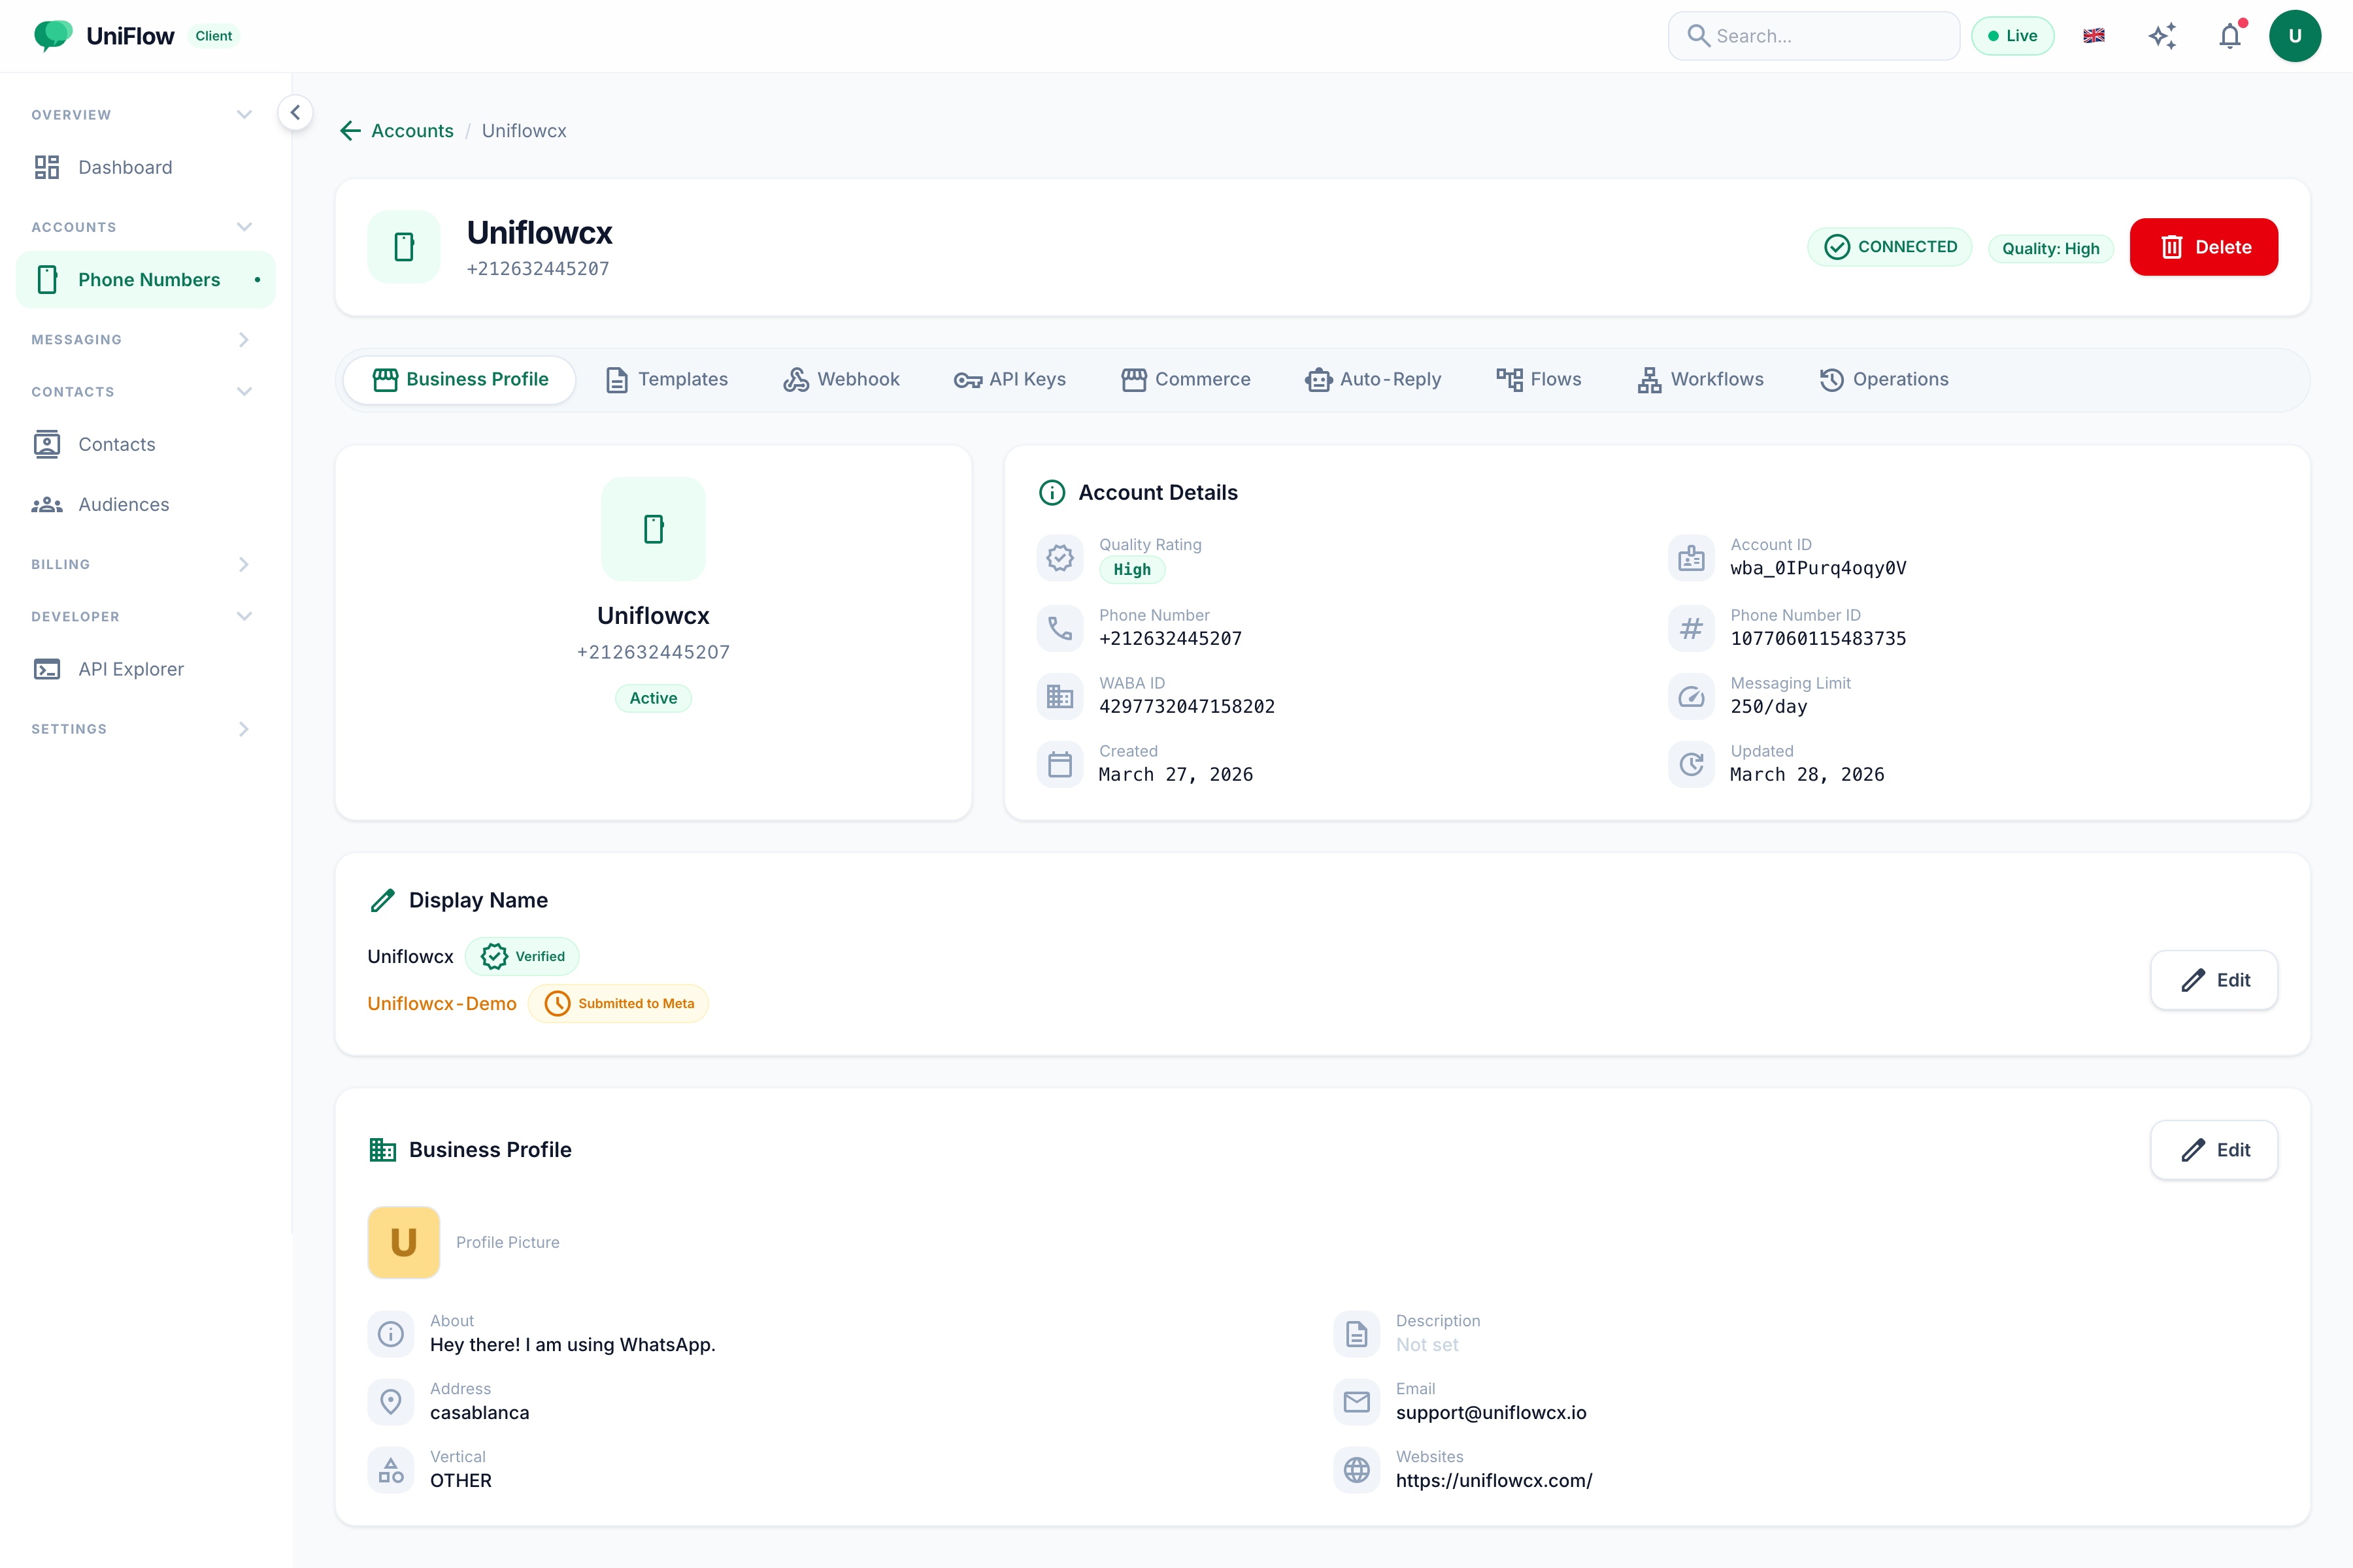Image resolution: width=2353 pixels, height=1568 pixels.
Task: Open the Auto-Reply tab
Action: [x=1374, y=379]
